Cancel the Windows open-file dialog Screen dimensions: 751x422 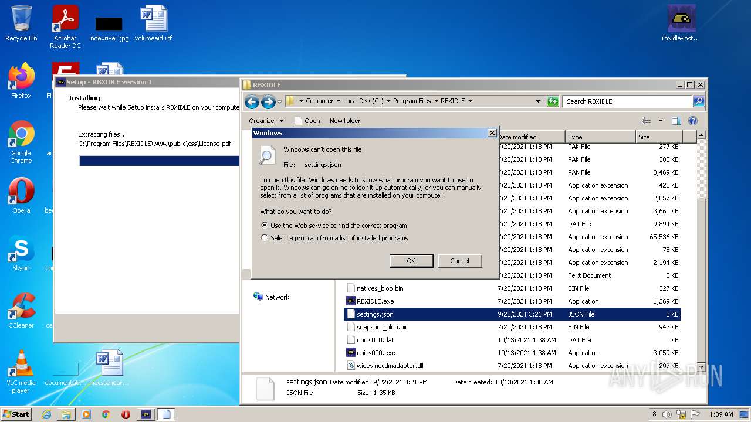click(x=459, y=261)
